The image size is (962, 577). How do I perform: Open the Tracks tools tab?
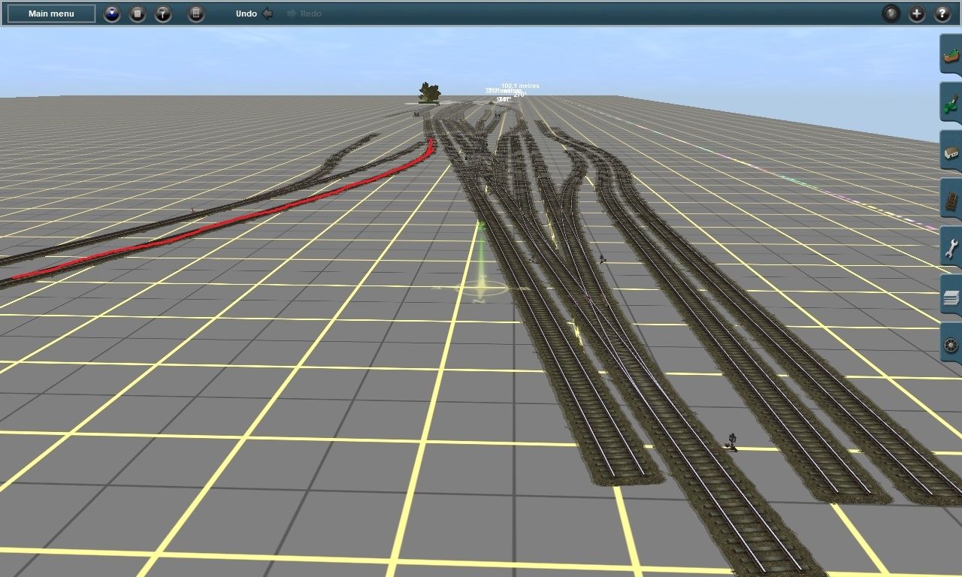951,201
